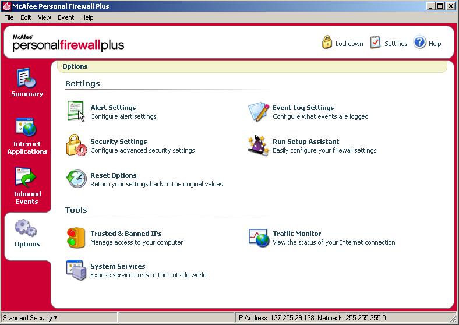The image size is (459, 325).
Task: Select the Options tab label
Action: tap(27, 244)
